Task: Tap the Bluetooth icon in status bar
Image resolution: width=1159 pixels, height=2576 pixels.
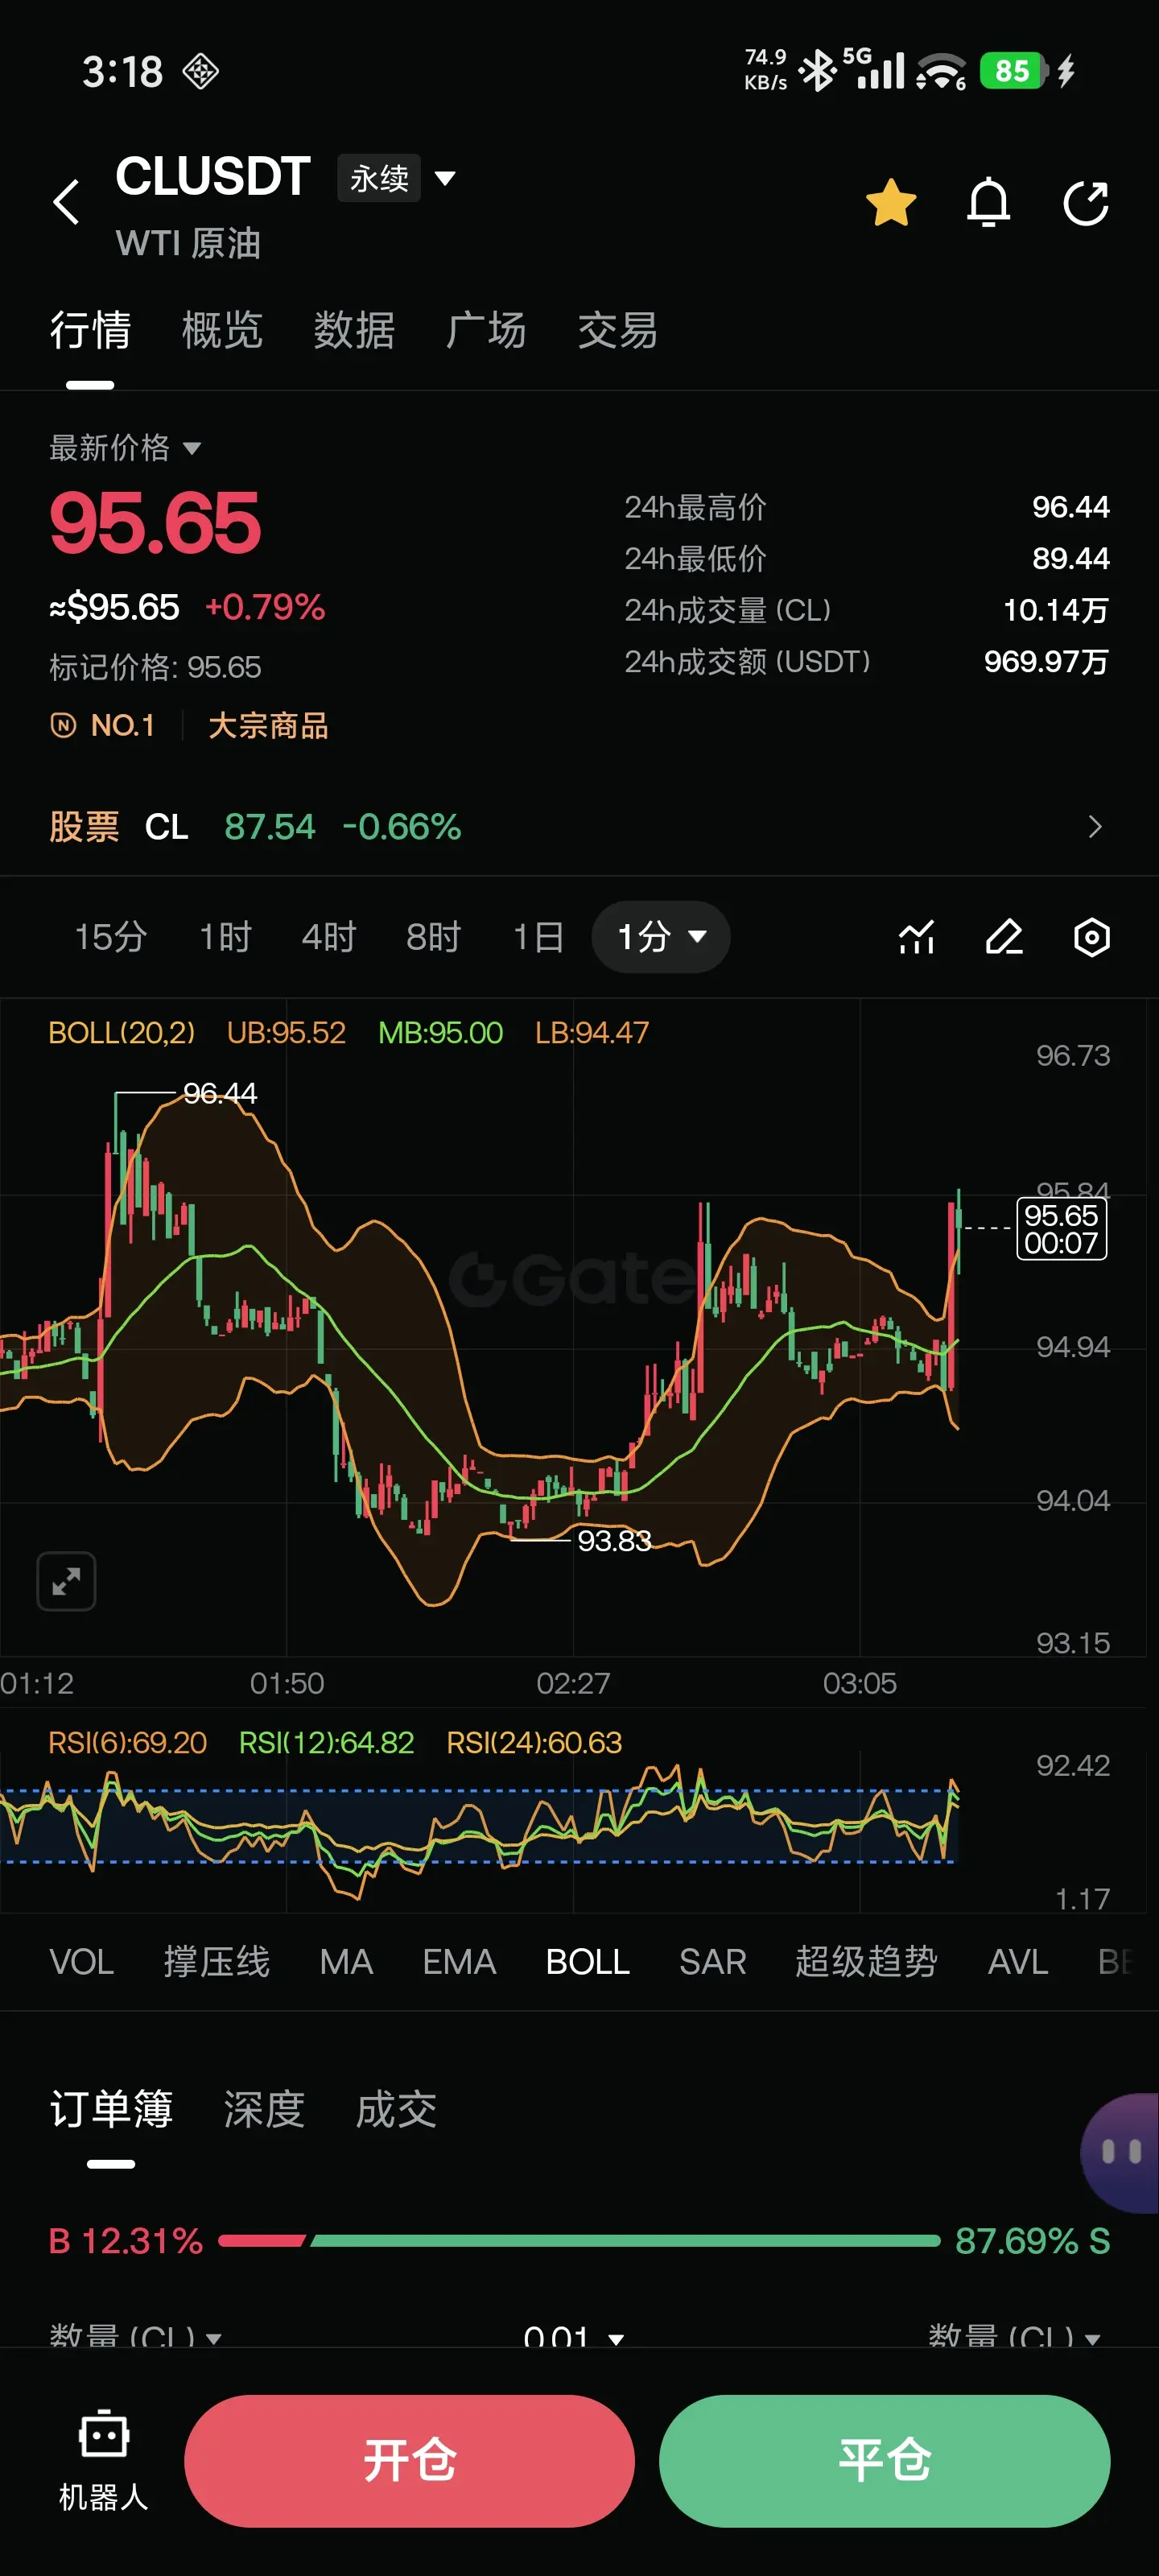Action: point(818,71)
